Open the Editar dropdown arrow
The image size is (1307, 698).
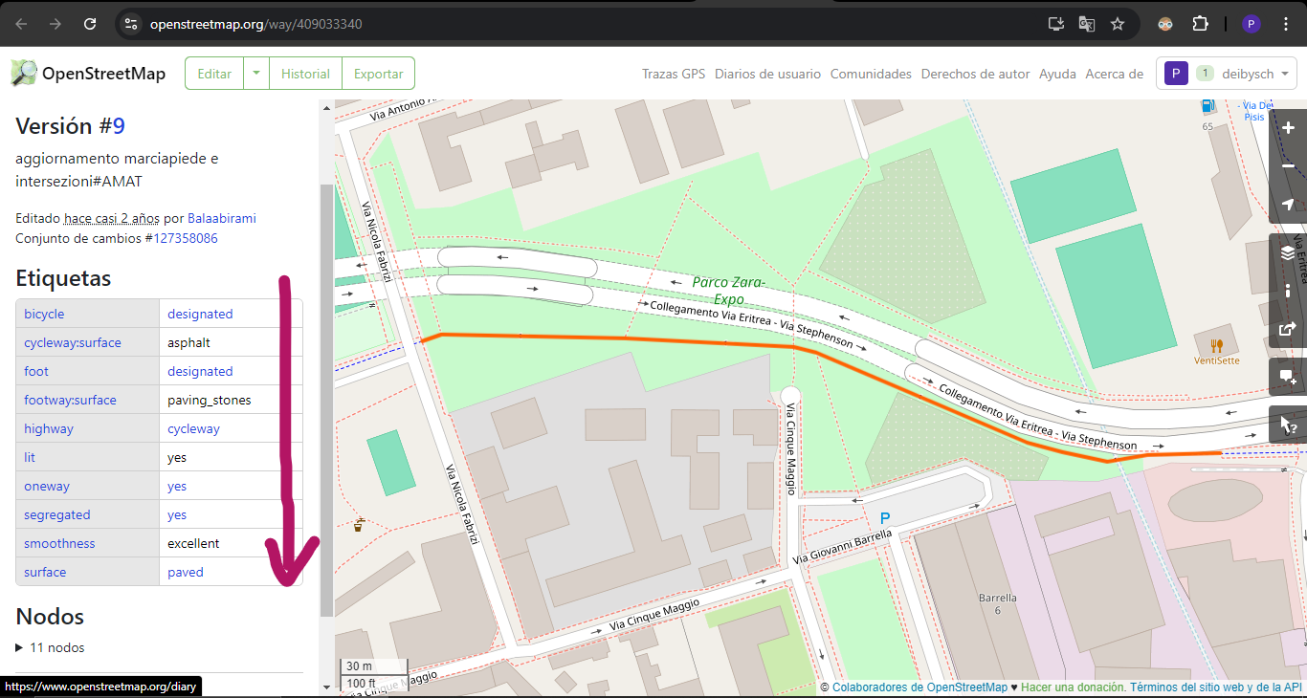[x=256, y=74]
